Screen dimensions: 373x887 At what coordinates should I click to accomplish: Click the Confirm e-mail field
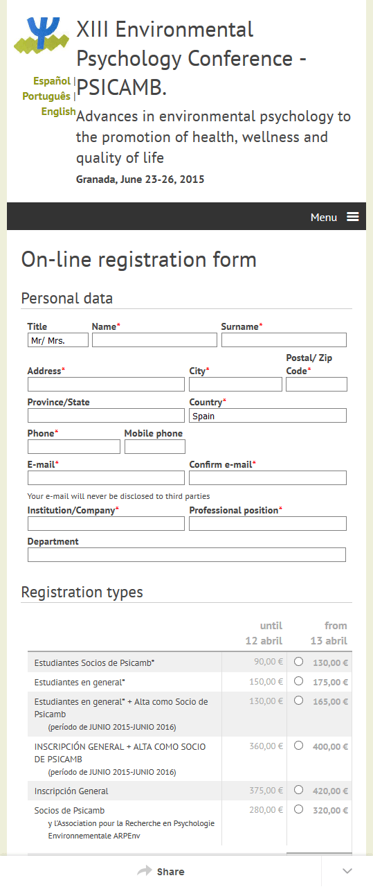(x=268, y=478)
